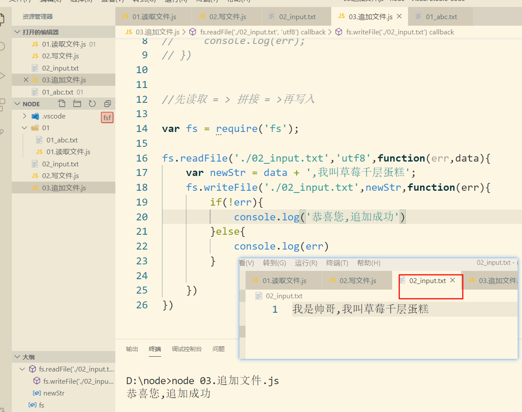The width and height of the screenshot is (522, 412).
Task: Collapse the NODE workspace section
Action: [x=17, y=104]
